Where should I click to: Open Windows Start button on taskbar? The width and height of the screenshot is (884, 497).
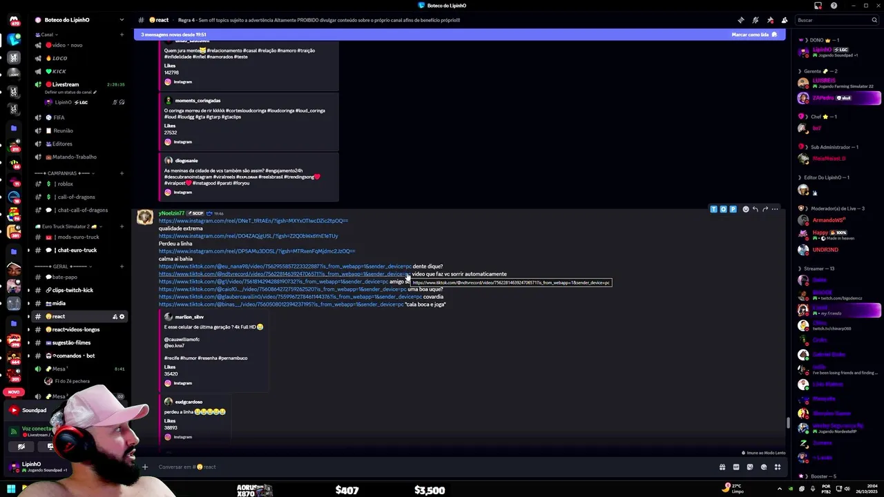pos(11,489)
